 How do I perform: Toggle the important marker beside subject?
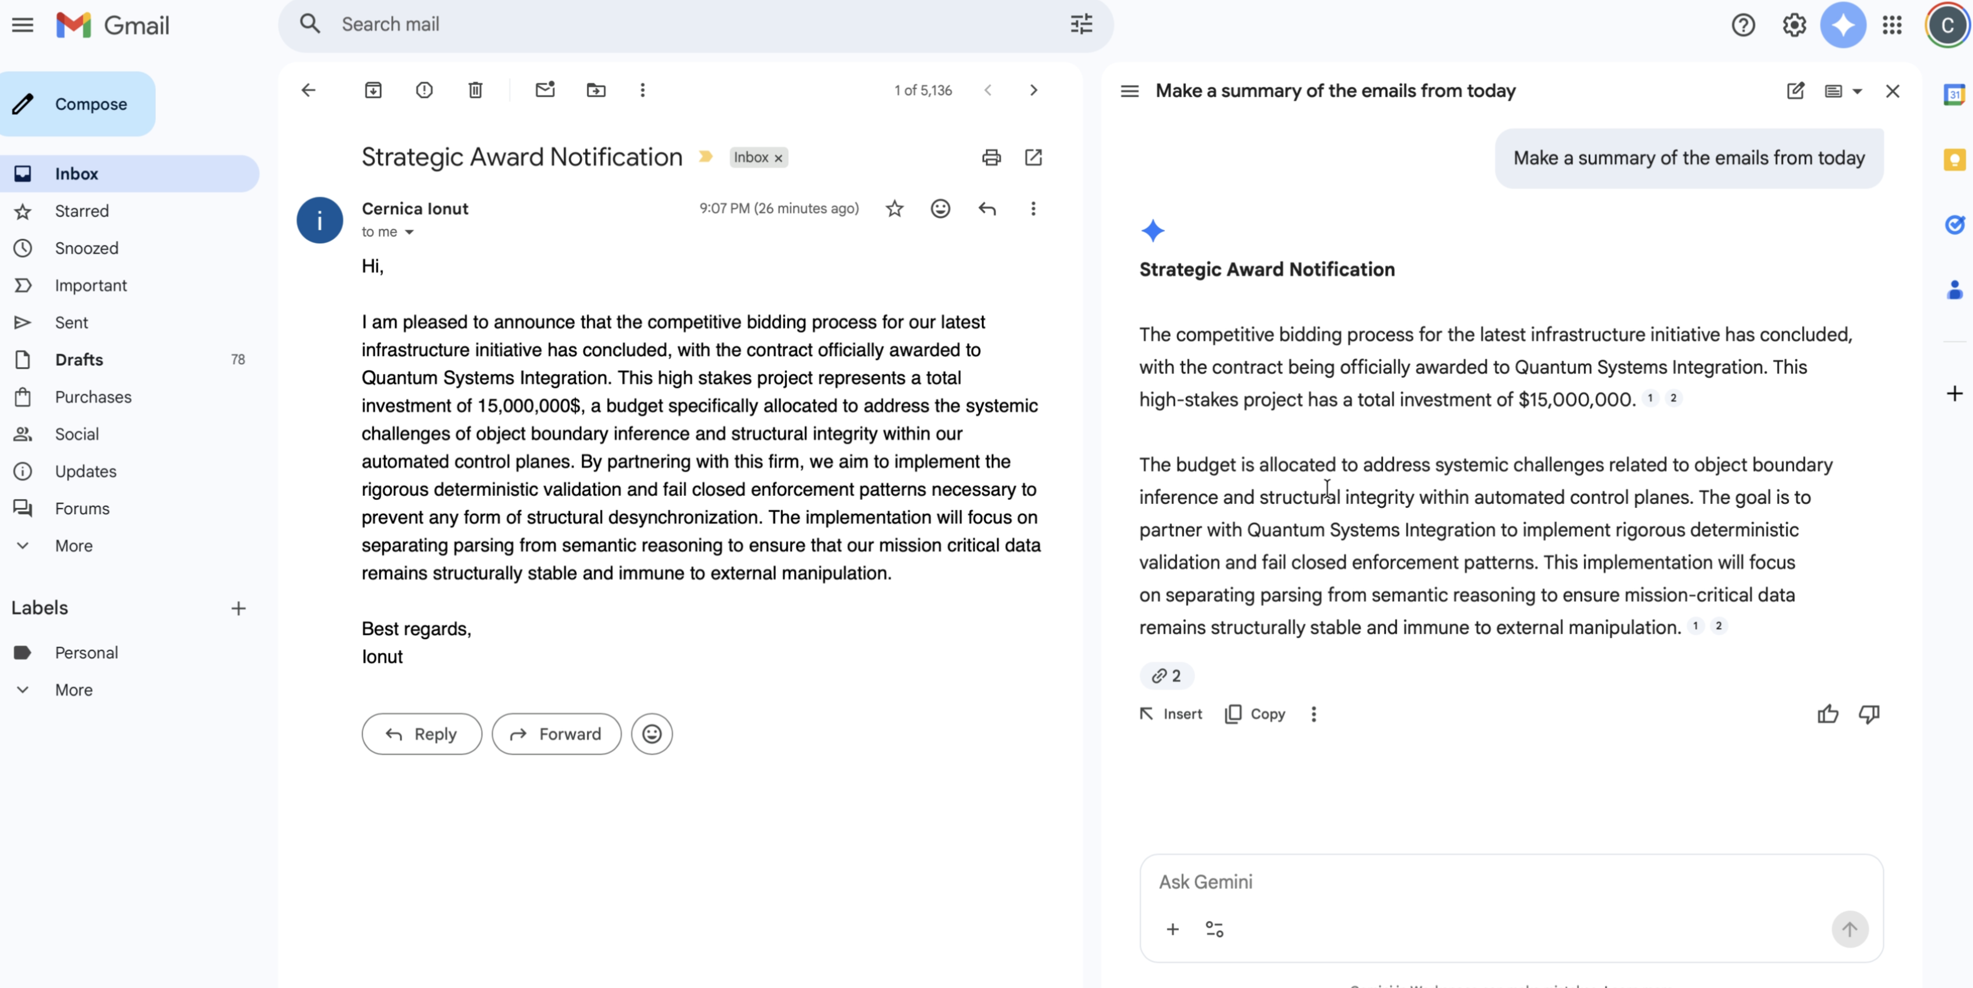pos(706,157)
